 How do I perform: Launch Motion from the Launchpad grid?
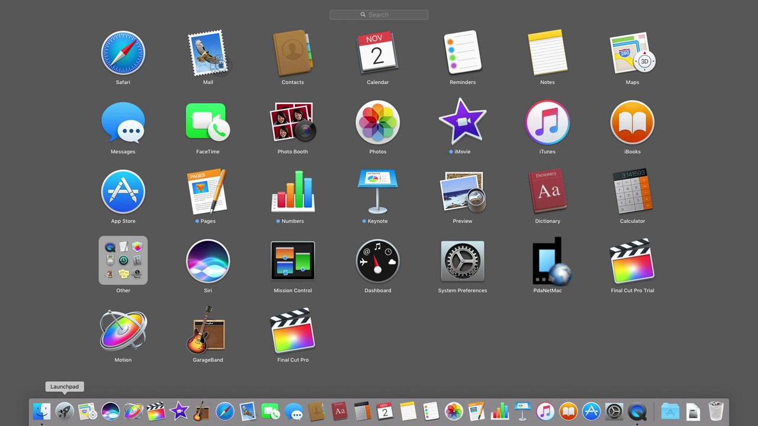point(123,330)
